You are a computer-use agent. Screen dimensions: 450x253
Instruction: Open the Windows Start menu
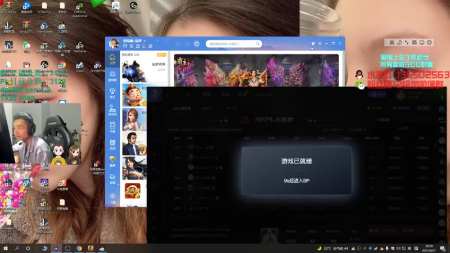6,249
